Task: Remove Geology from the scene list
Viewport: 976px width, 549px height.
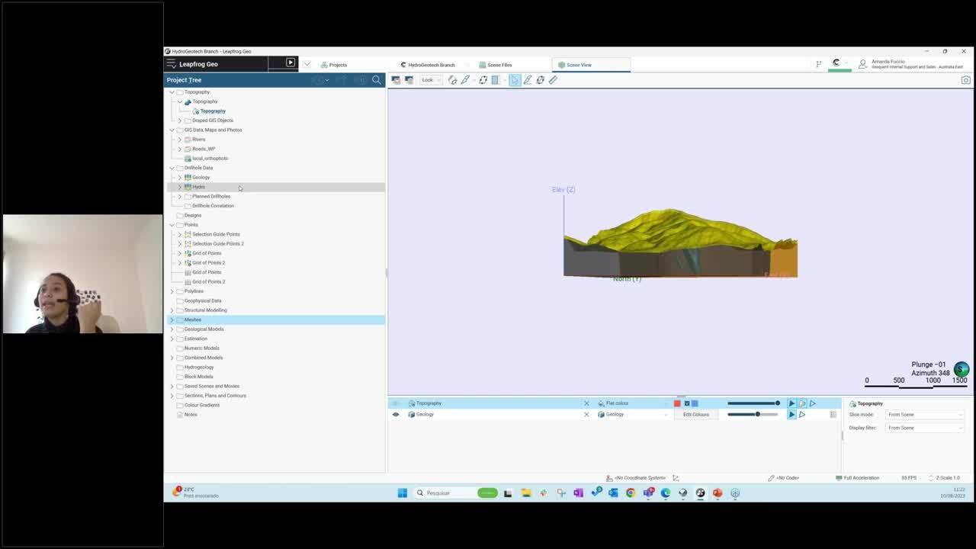Action: (x=586, y=414)
